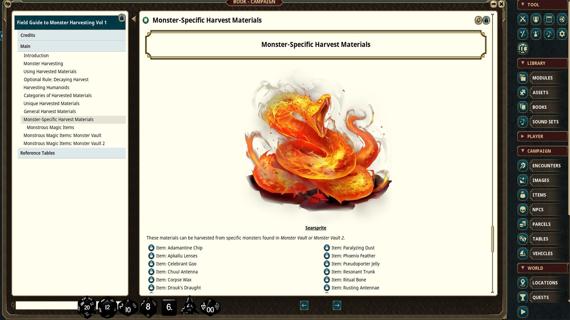
Task: Open the game Options gear icon
Action: coord(562,34)
